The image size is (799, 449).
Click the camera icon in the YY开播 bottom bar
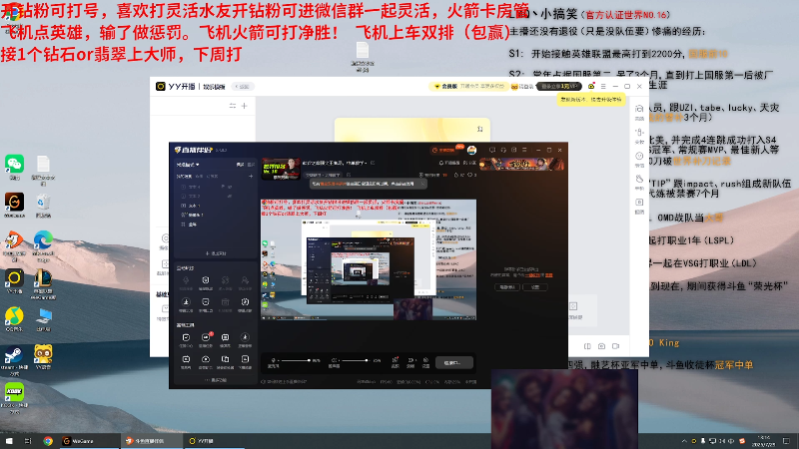[x=602, y=346]
